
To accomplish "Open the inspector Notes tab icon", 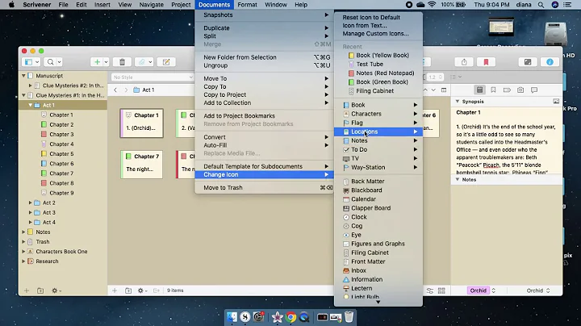I will click(479, 90).
